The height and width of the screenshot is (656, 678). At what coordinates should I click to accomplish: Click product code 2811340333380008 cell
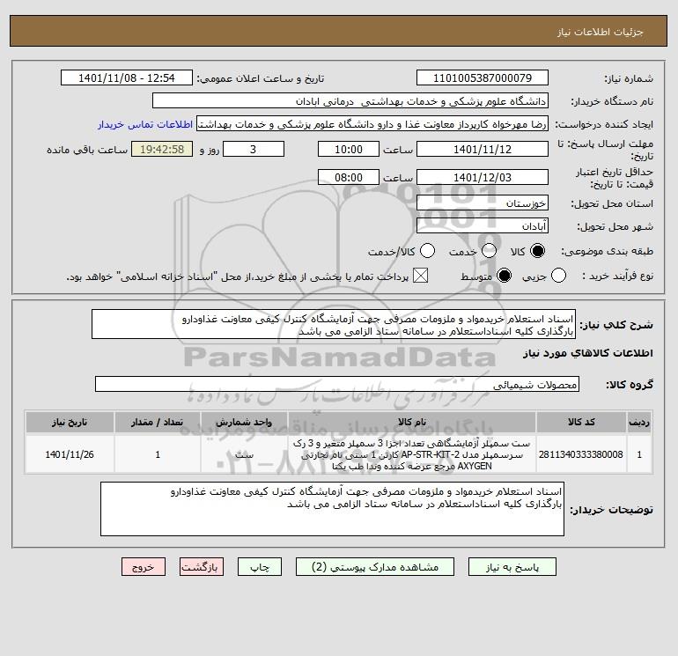click(x=581, y=454)
